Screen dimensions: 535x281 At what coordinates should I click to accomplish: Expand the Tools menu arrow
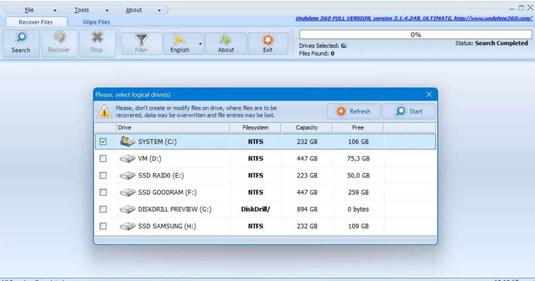pos(107,10)
